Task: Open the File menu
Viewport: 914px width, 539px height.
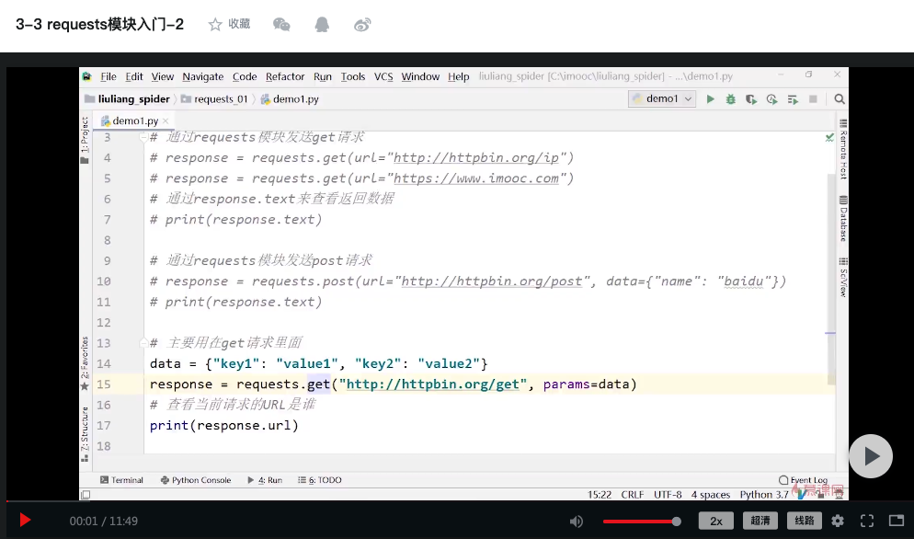Action: [x=109, y=76]
